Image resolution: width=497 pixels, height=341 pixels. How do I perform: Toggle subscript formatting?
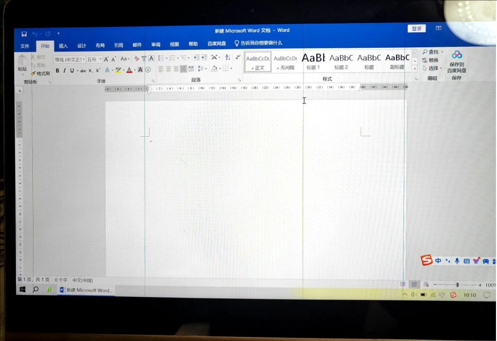[91, 70]
